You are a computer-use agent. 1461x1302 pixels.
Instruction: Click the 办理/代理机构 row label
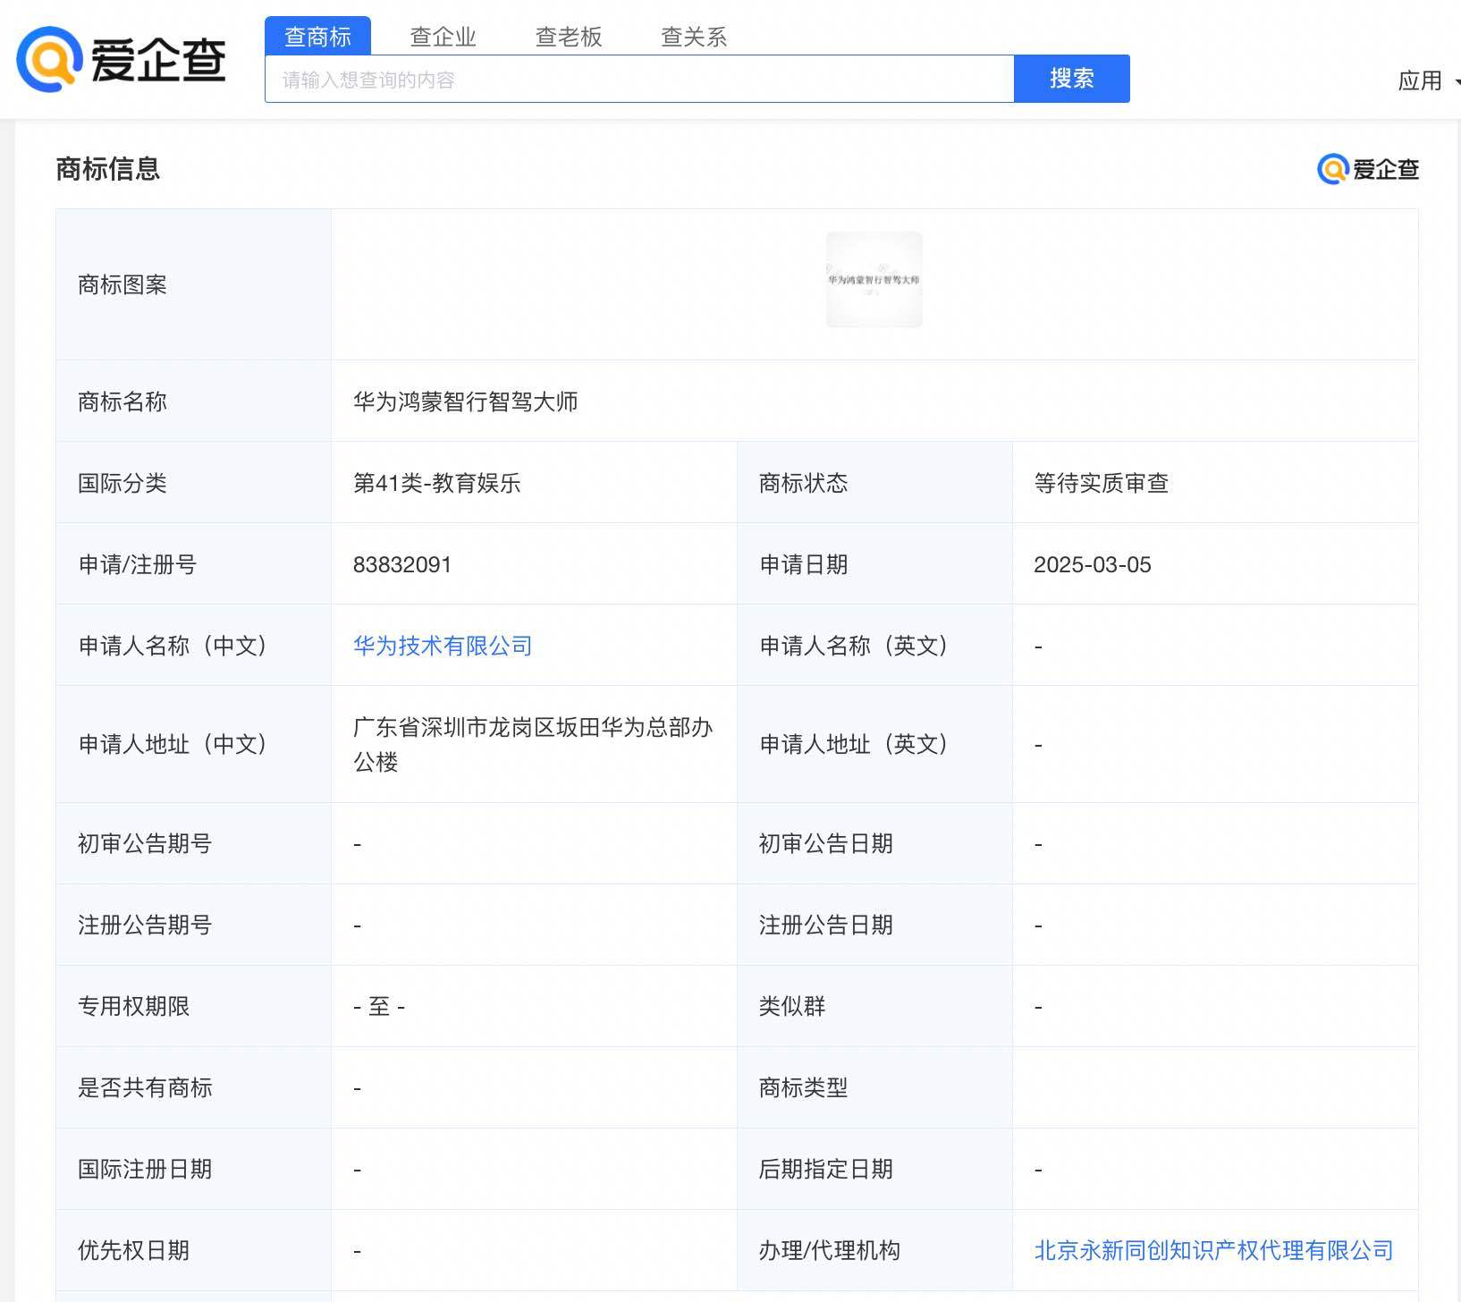[x=829, y=1250]
